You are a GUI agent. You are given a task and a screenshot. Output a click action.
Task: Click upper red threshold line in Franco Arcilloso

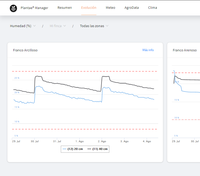click(x=85, y=71)
